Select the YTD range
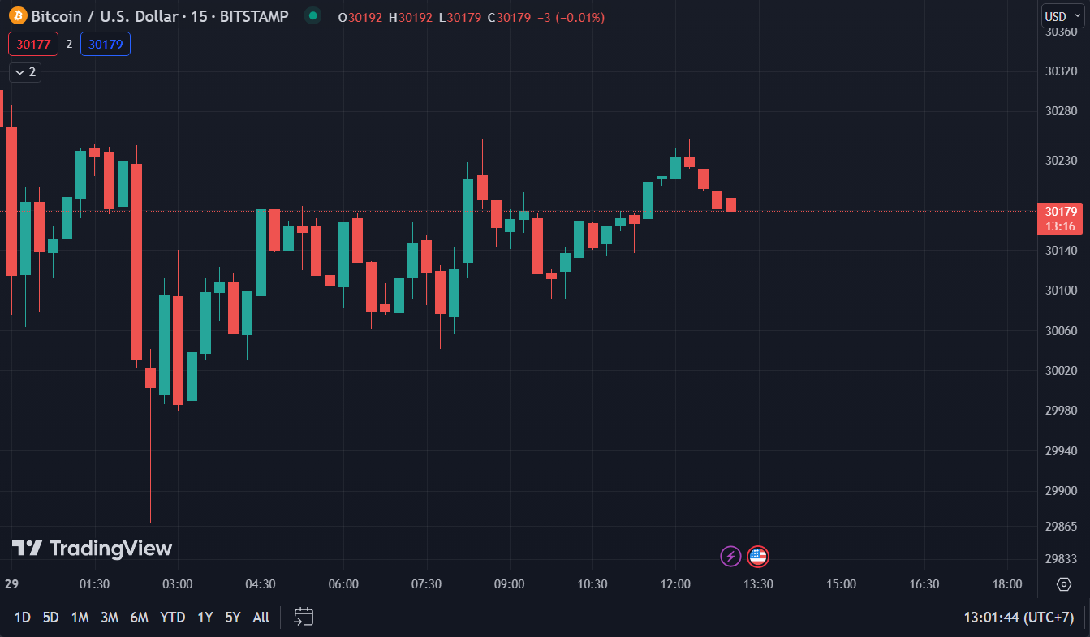The image size is (1090, 637). [x=172, y=618]
